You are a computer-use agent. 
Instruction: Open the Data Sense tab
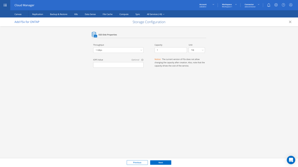(90, 14)
